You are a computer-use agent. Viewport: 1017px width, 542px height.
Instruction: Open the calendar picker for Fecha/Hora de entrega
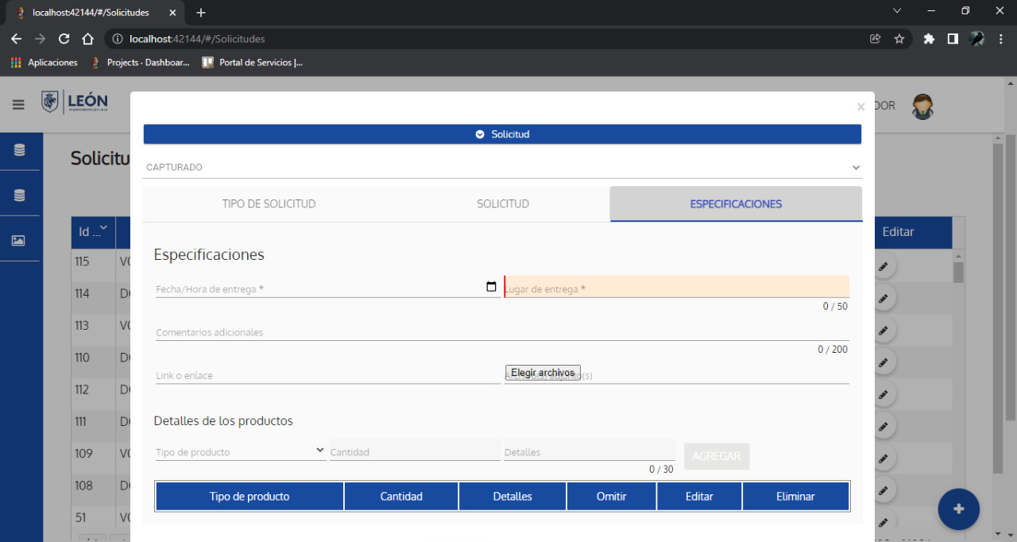pos(491,287)
